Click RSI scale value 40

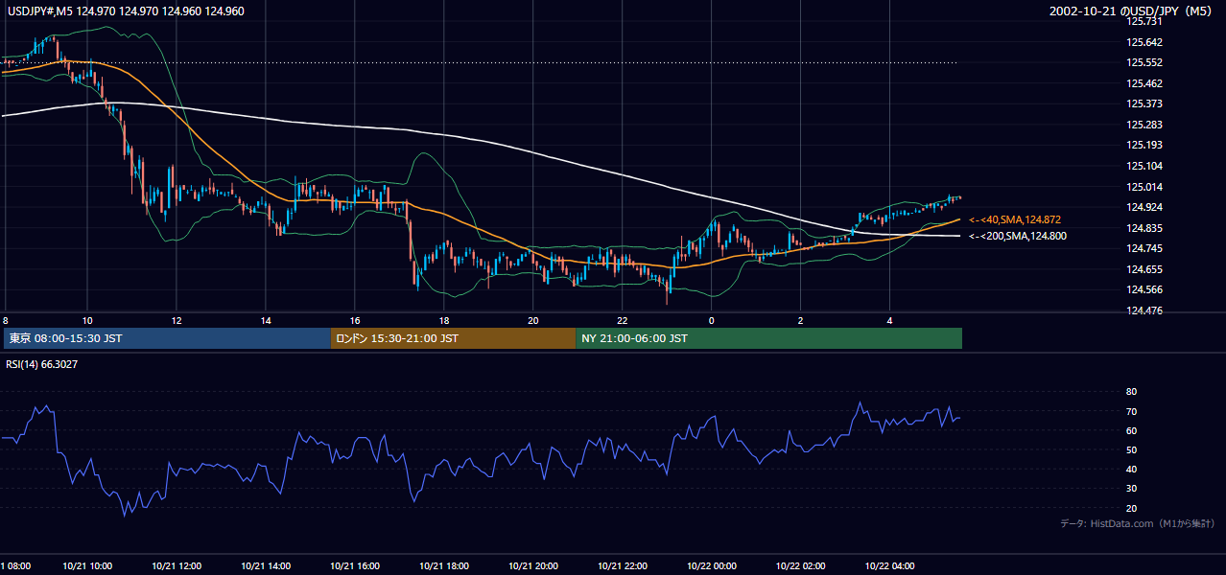1132,470
